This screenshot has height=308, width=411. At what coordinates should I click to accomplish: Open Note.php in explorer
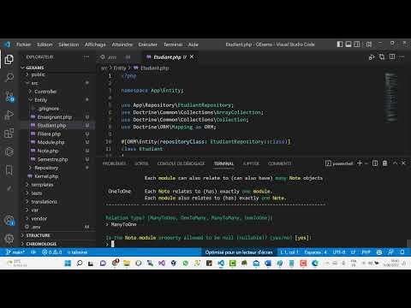click(x=48, y=151)
